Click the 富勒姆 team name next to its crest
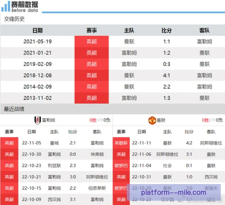 point(49,120)
